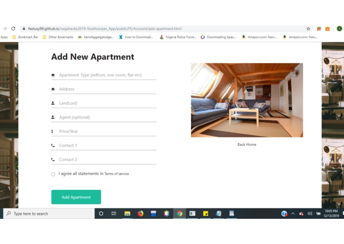Viewport: 344px width, 244px height.
Task: Open the Apps bookmarks shortcut
Action: 4,37
